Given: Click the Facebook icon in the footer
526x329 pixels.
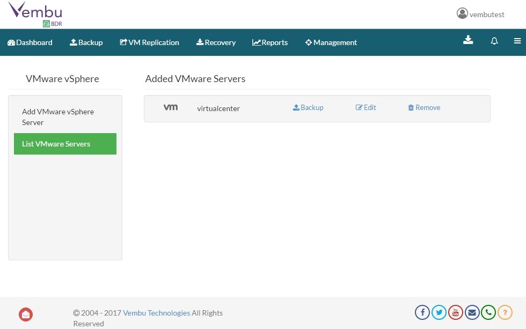Looking at the screenshot, I should pyautogui.click(x=422, y=312).
